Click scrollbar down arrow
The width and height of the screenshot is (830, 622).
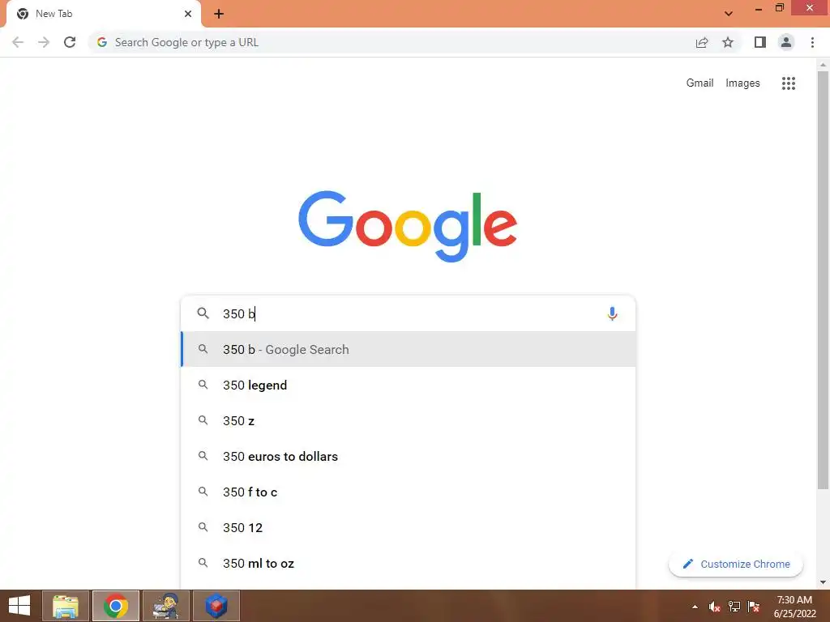click(x=823, y=582)
